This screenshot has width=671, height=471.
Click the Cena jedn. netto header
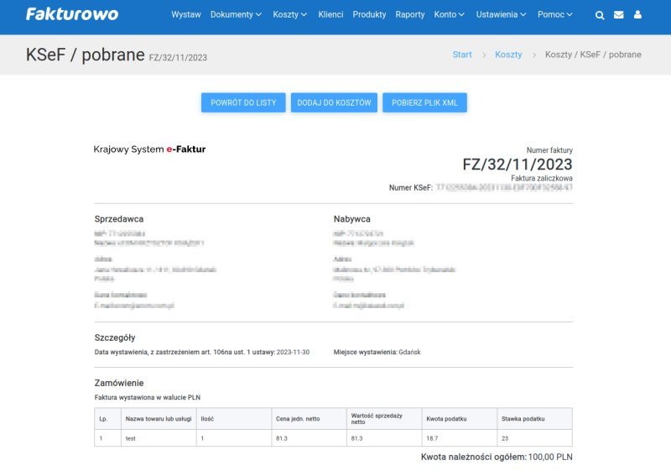pos(309,419)
